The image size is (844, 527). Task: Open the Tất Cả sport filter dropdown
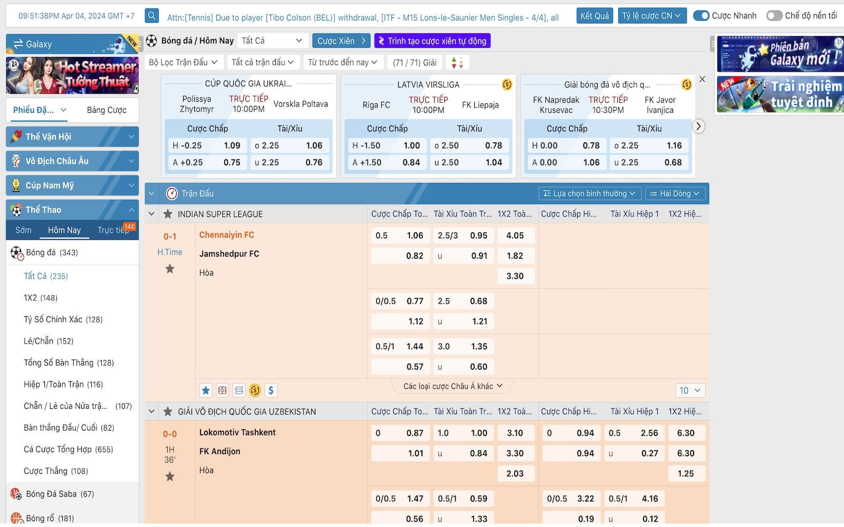pyautogui.click(x=272, y=41)
